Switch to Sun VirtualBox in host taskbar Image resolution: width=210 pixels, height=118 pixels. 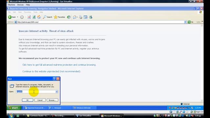click(x=87, y=116)
